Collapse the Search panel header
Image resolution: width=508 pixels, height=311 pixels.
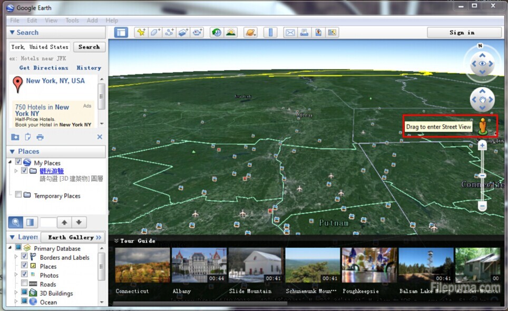point(13,33)
